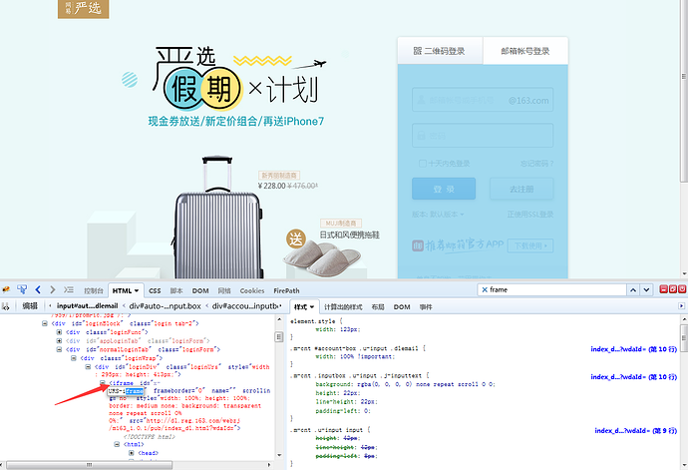The image size is (688, 470).
Task: Click the email account input field
Action: coord(483,100)
